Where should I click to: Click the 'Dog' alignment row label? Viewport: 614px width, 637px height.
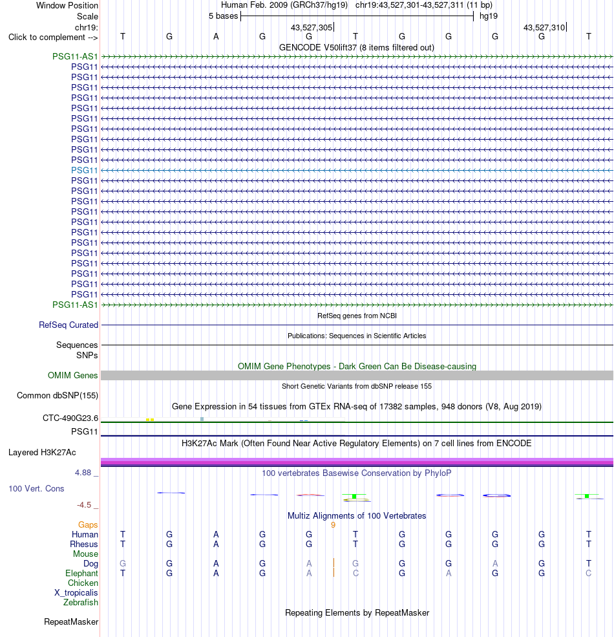tap(91, 564)
